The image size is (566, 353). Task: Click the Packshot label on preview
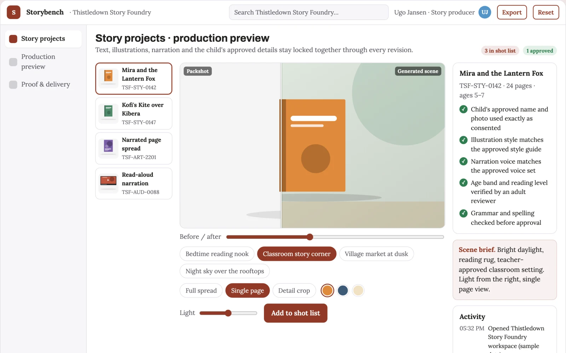197,71
